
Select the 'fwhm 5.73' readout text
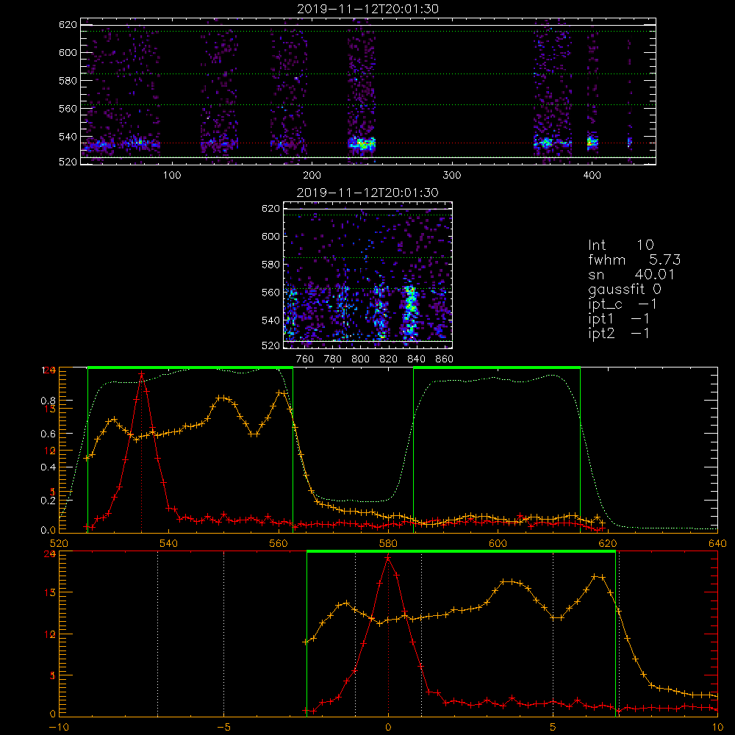[634, 259]
